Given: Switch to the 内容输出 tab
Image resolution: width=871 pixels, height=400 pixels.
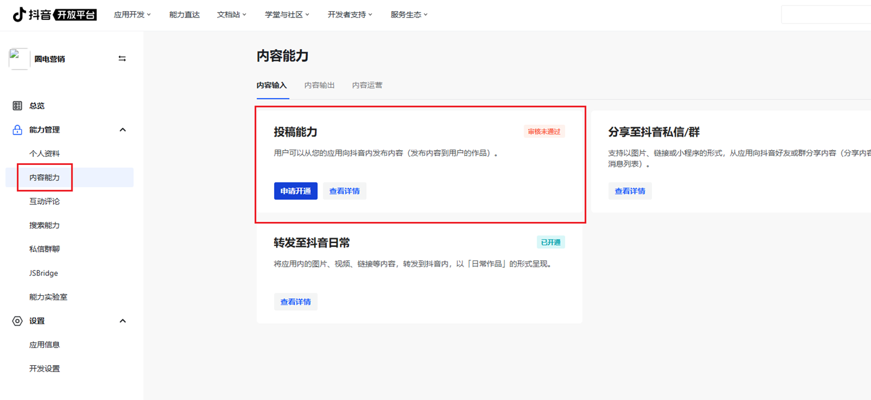Looking at the screenshot, I should [319, 85].
